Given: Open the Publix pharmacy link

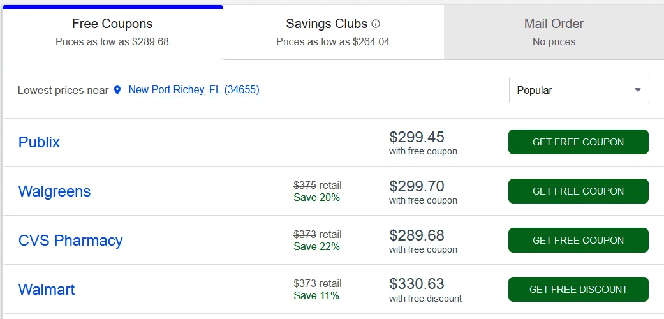Looking at the screenshot, I should (x=39, y=142).
